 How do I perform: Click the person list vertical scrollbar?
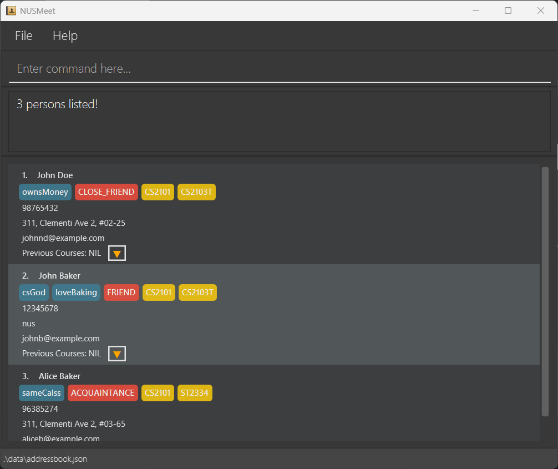[x=545, y=291]
